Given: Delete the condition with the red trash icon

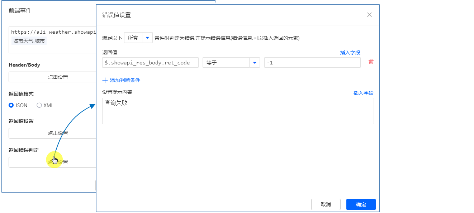Looking at the screenshot, I should coord(371,62).
